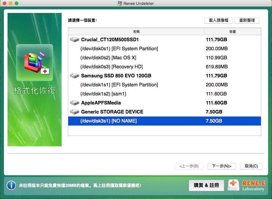Select /dev/disk3s1 NO NAME partition
The height and width of the screenshot is (199, 272).
pyautogui.click(x=164, y=121)
